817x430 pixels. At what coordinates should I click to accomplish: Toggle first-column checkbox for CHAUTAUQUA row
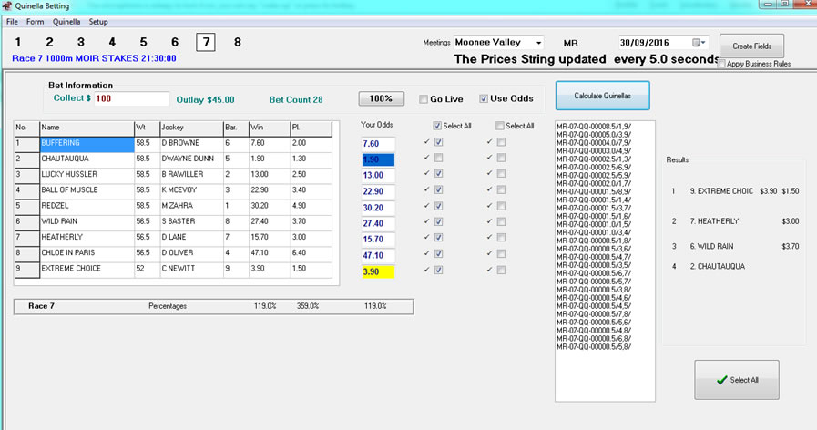point(439,159)
